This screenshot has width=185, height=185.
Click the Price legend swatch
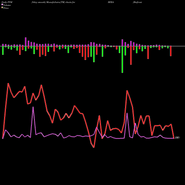(2, 8)
